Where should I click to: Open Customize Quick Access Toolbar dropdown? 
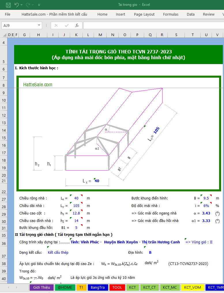coord(39,5)
